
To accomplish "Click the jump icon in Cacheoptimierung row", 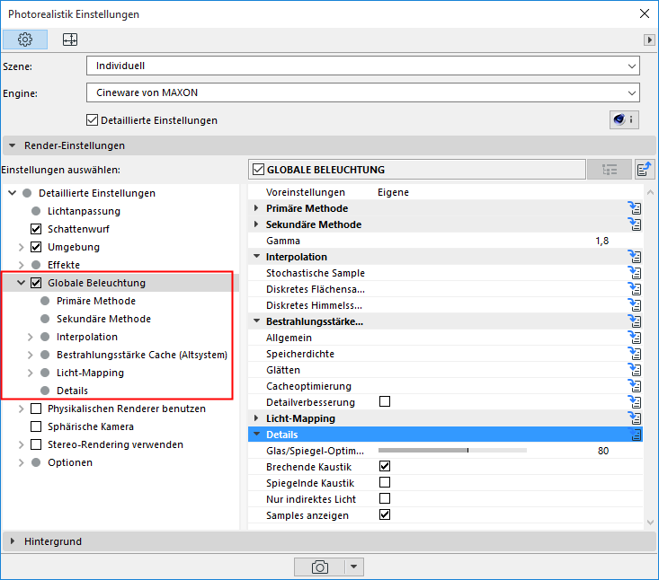I will click(x=635, y=386).
